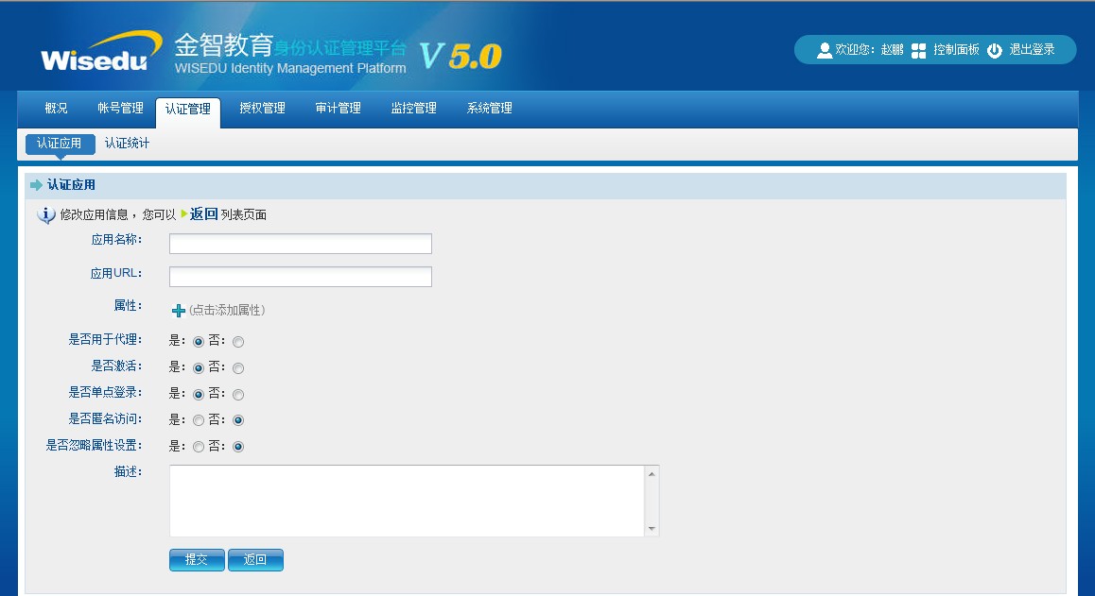Viewport: 1095px width, 596px height.
Task: Select 否 for 是否用于代理
Action: point(238,342)
